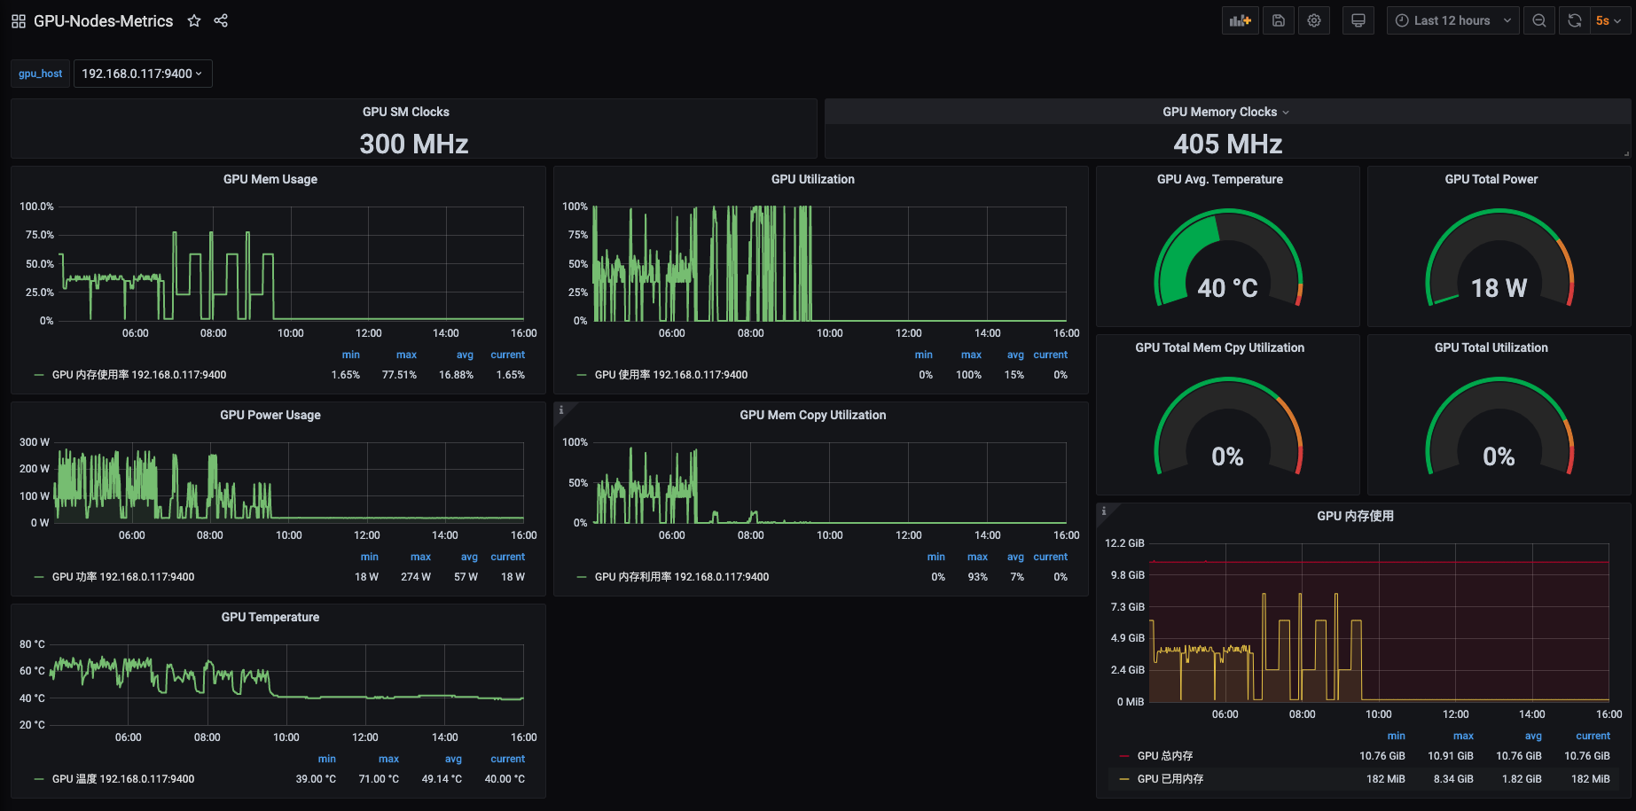Expand the 5s refresh interval dropdown
The width and height of the screenshot is (1636, 811).
coord(1609,20)
